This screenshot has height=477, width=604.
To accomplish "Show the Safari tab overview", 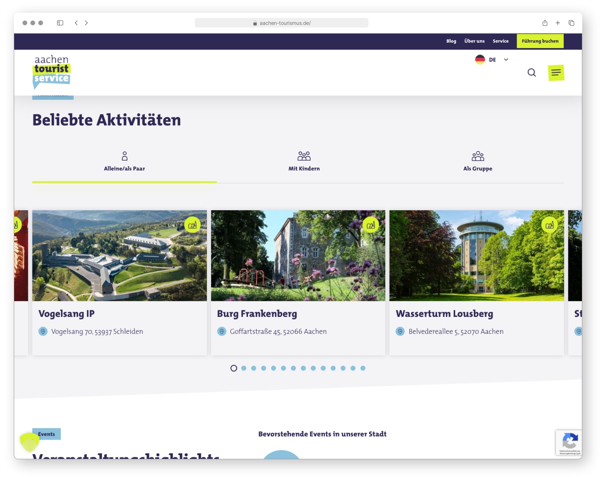I will coord(571,23).
